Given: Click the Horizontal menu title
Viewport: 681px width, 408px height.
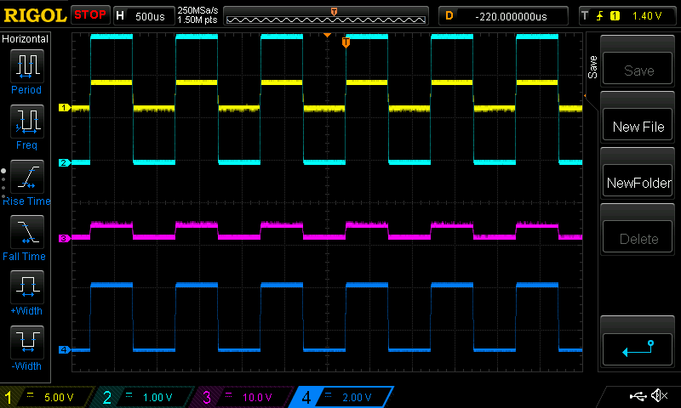Looking at the screenshot, I should pos(26,39).
